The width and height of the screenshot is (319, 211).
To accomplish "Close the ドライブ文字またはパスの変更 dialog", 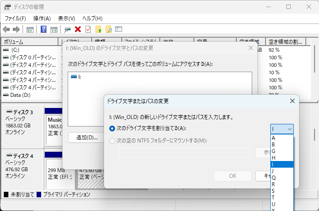I will tap(292, 101).
